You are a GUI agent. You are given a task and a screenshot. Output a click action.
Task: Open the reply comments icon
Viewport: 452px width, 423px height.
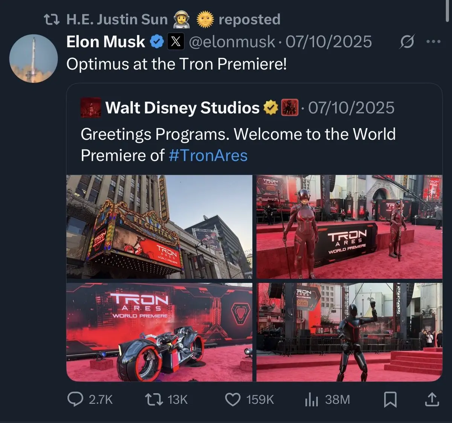[x=75, y=399]
